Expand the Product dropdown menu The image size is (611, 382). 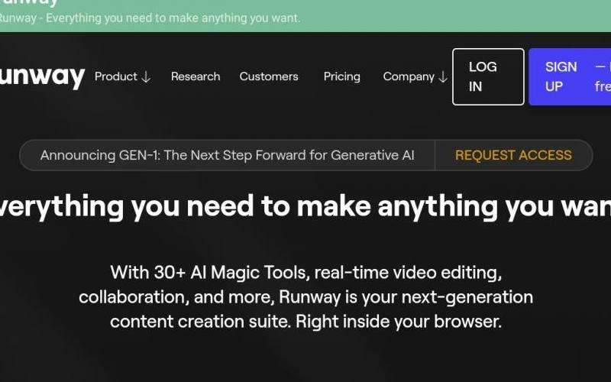122,76
